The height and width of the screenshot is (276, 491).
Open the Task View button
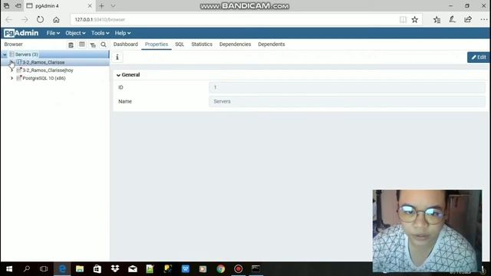(x=44, y=269)
